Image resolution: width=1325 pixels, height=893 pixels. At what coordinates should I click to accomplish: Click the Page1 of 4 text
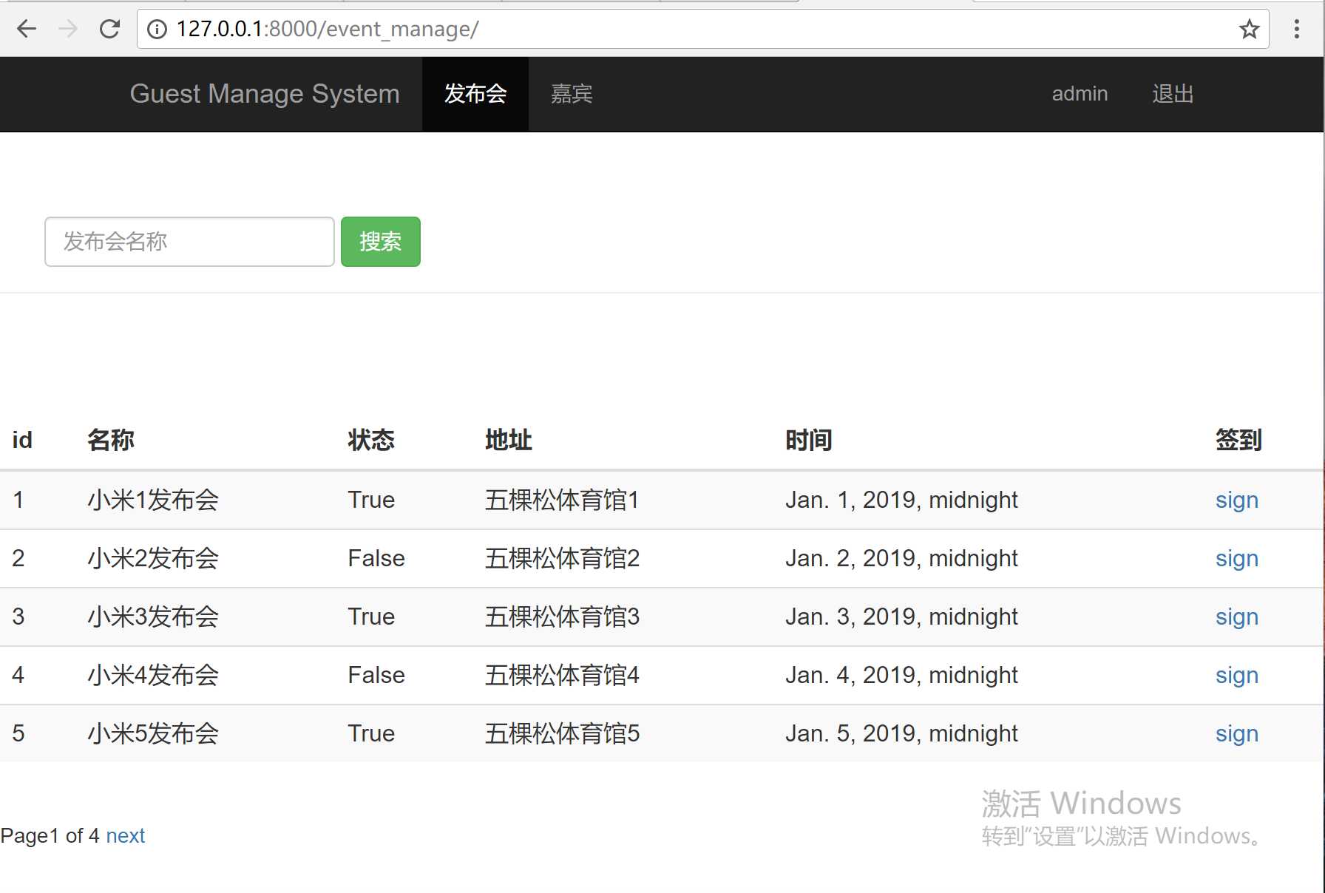pyautogui.click(x=50, y=836)
